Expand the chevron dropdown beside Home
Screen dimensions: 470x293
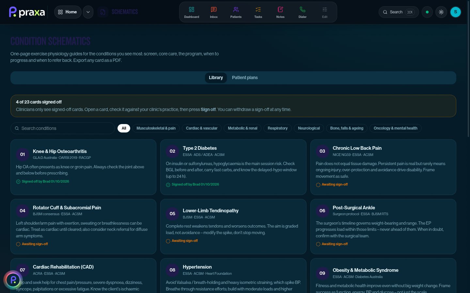coord(88,12)
